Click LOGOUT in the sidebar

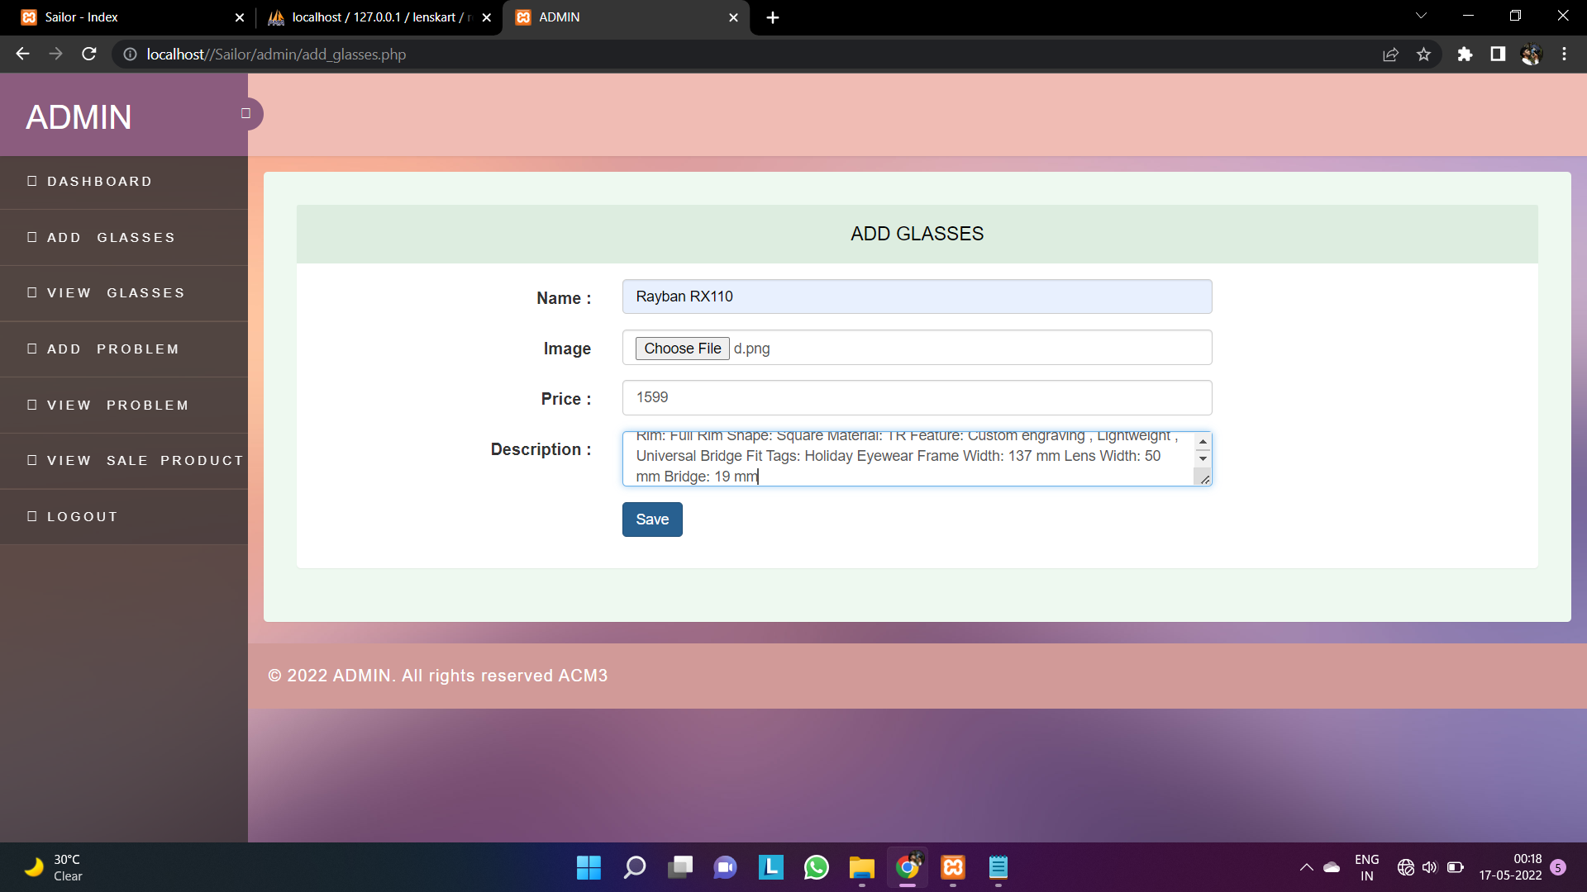click(124, 517)
